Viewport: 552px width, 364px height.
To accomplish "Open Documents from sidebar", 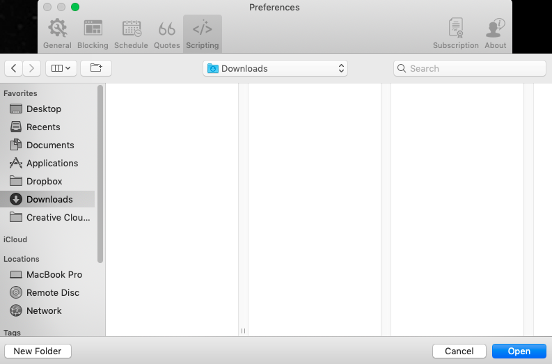I will click(x=47, y=145).
